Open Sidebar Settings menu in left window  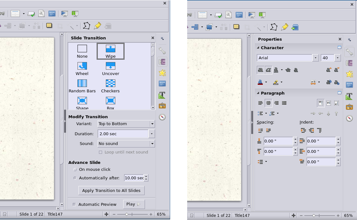tap(162, 38)
